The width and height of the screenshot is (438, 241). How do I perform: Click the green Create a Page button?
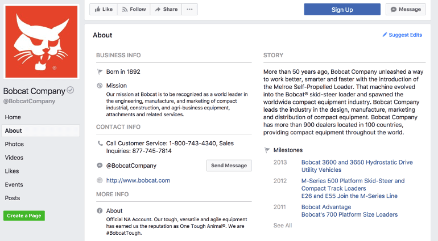[x=24, y=215]
